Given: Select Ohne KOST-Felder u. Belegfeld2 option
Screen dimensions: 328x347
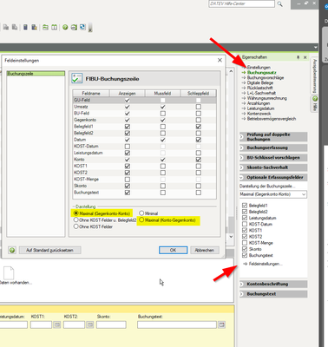Looking at the screenshot, I should click(x=76, y=219).
